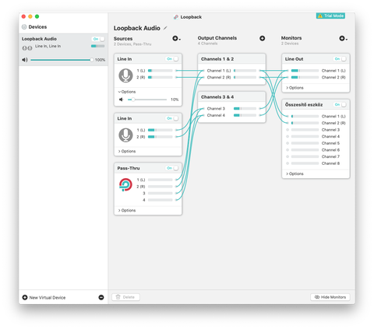This screenshot has height=329, width=374.
Task: Select the Channels 1 & 2 output card header
Action: coord(231,59)
